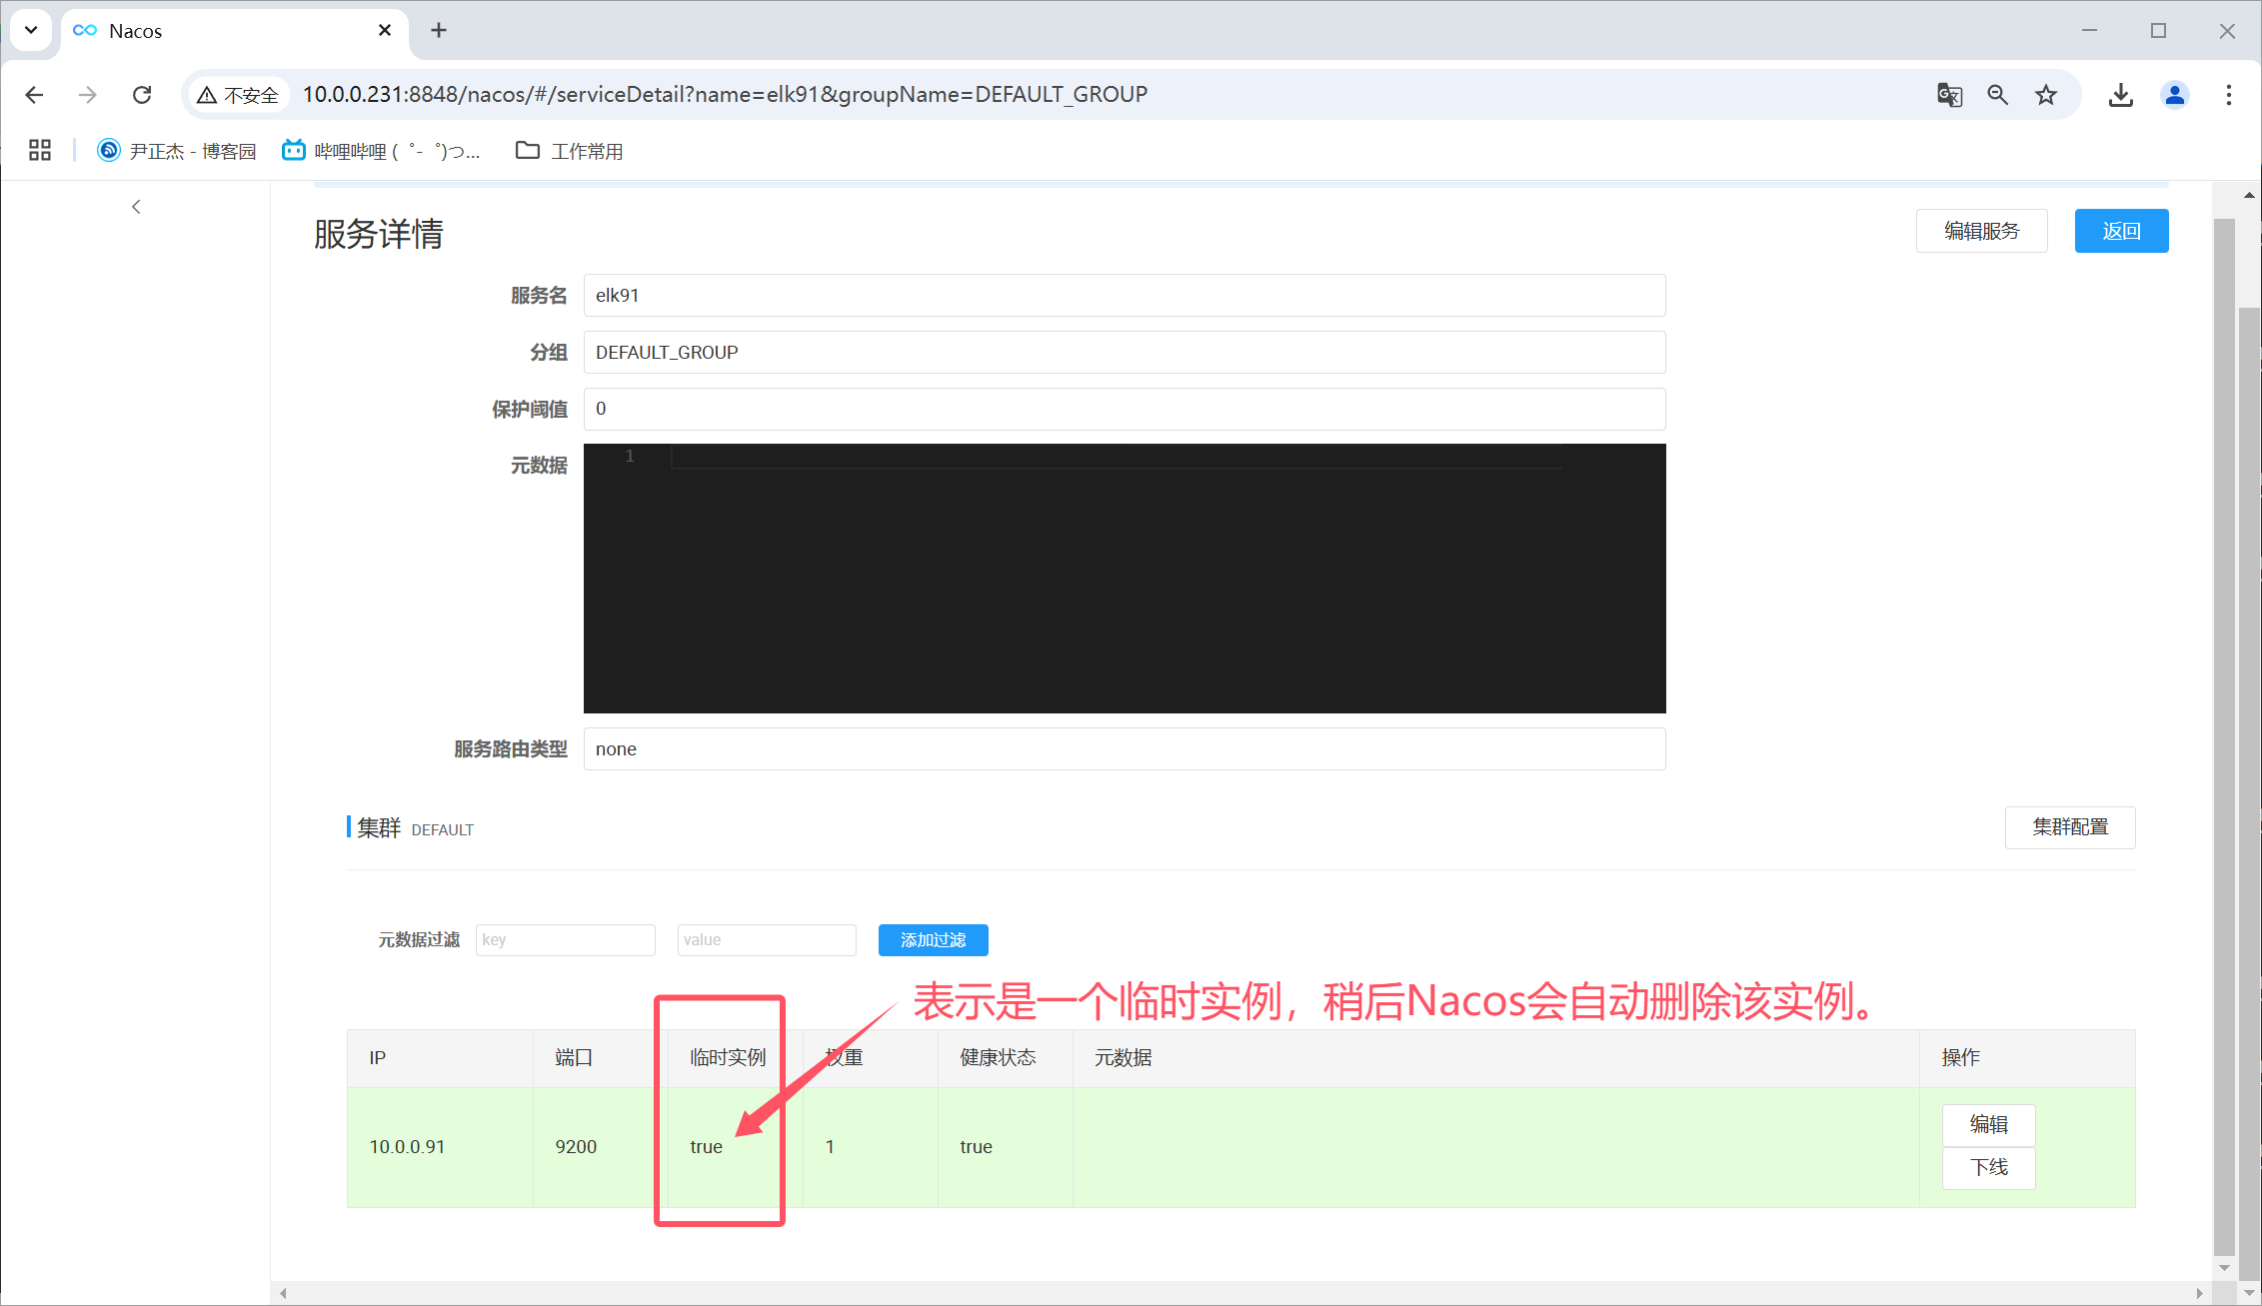Open the browser downloads icon
2262x1306 pixels.
2120,95
